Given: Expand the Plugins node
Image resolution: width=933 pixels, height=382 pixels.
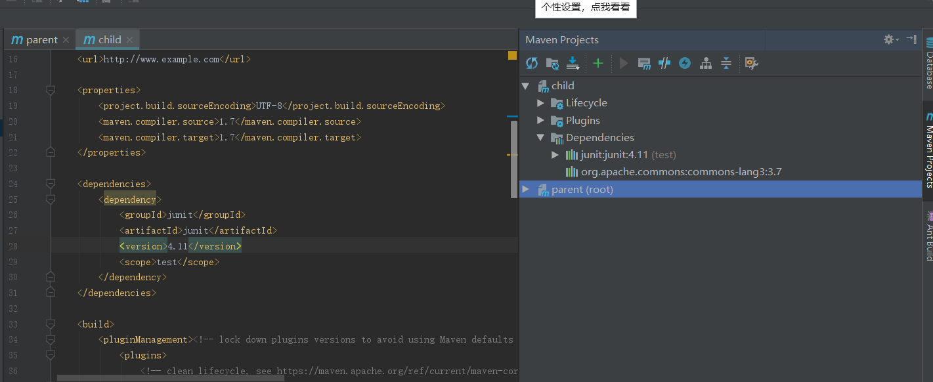Looking at the screenshot, I should [x=540, y=121].
